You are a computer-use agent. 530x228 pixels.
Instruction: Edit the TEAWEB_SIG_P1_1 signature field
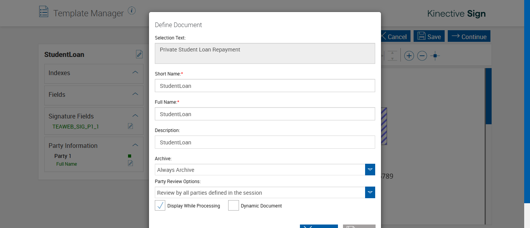coord(130,126)
